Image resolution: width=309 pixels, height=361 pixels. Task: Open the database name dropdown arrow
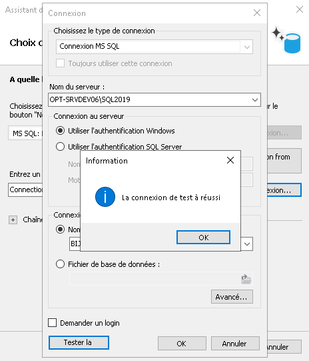[x=247, y=244]
